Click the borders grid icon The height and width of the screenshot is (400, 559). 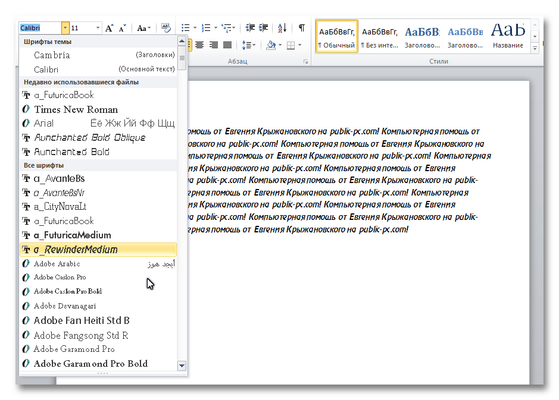click(291, 45)
